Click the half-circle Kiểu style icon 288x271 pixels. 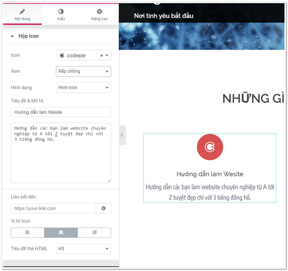(x=61, y=12)
